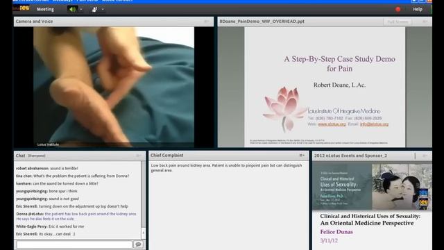This screenshot has height=250, width=444.
Task: Open the Chief Complaint pod options menu
Action: coord(302,156)
